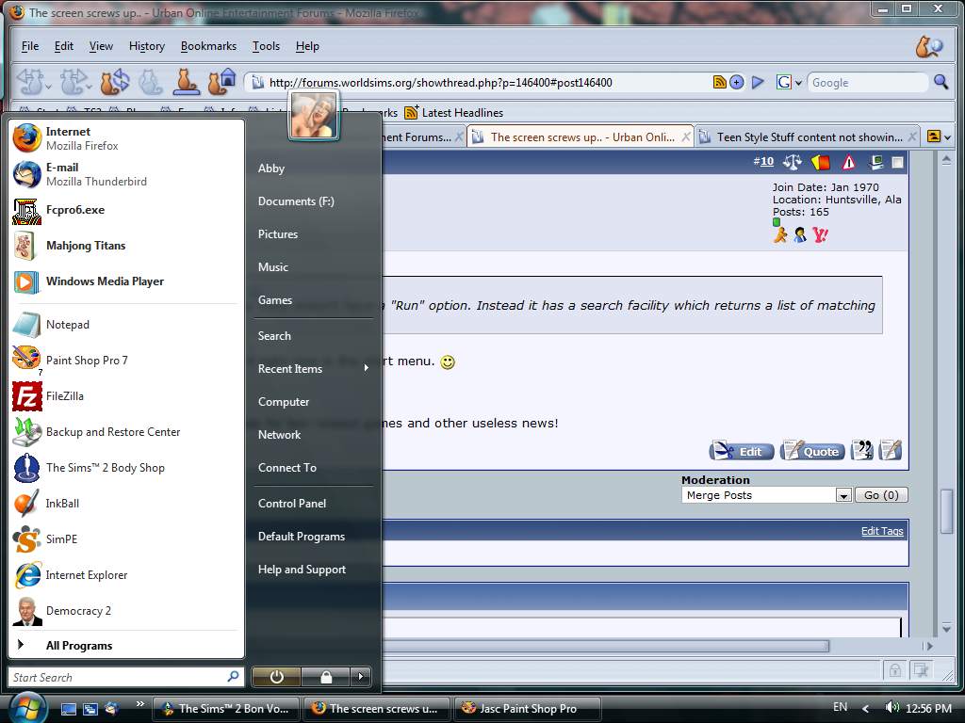Launch InkBall from the Start menu

[x=125, y=504]
